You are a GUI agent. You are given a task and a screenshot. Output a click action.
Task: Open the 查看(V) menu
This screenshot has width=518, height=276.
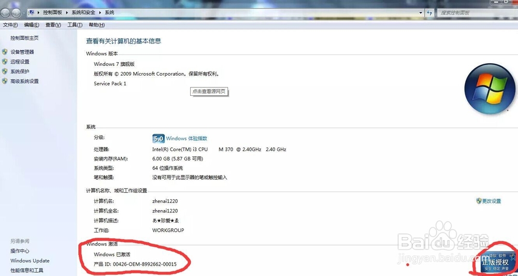pos(53,25)
